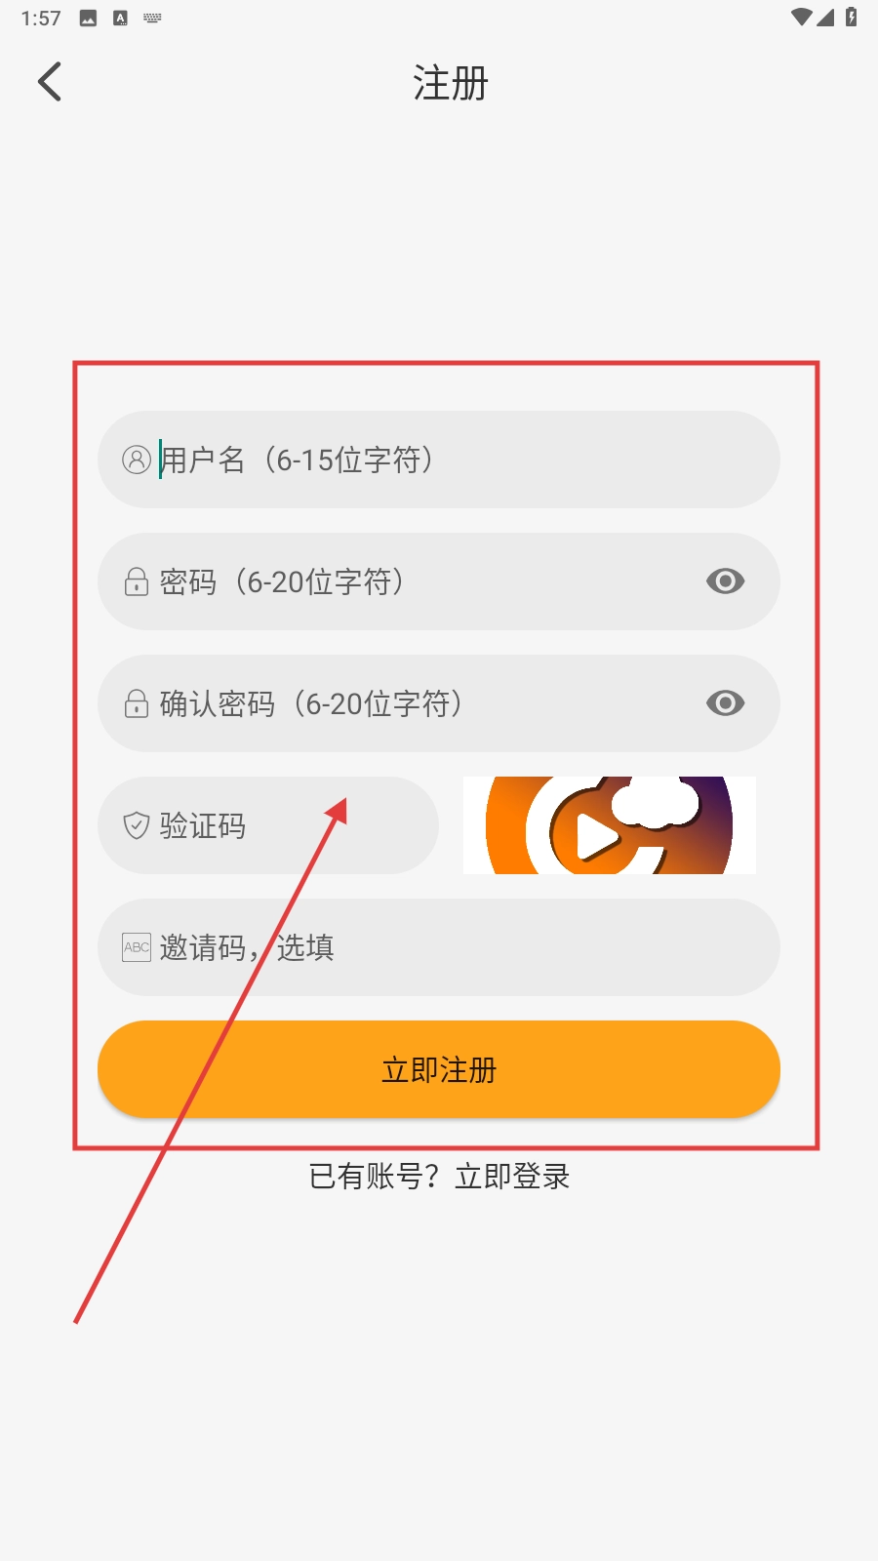Viewport: 878px width, 1561px height.
Task: Tap the 立即注册 register button
Action: pos(439,1069)
